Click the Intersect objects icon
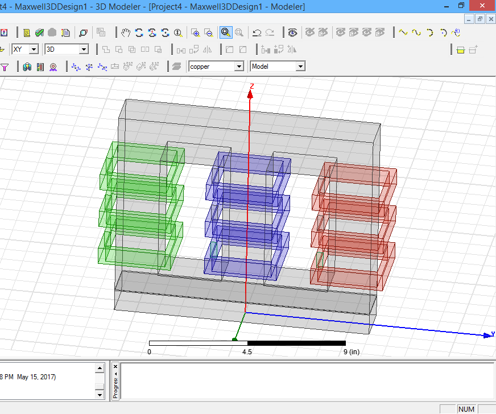 tap(132, 49)
